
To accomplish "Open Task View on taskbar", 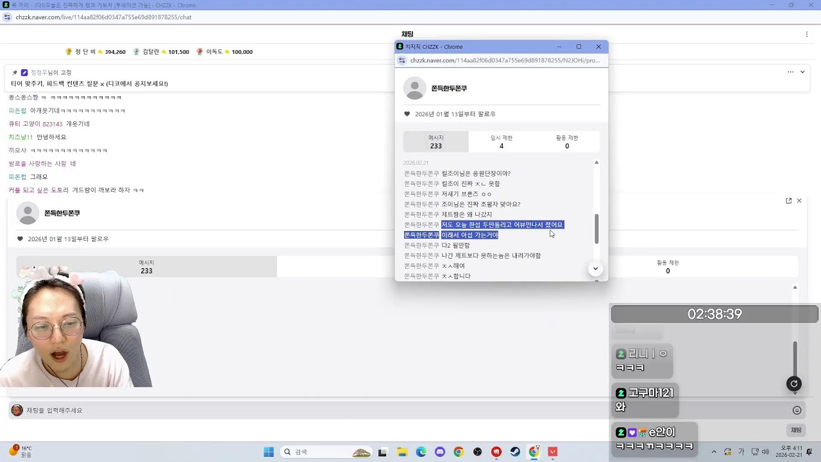I will [x=383, y=452].
